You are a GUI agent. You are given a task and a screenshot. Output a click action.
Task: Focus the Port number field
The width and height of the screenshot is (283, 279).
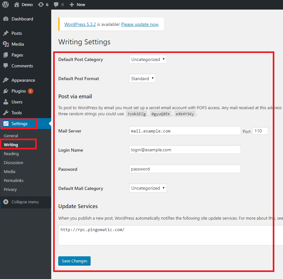click(260, 131)
